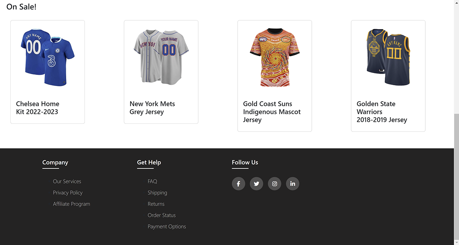Open the FAQ help link
The width and height of the screenshot is (459, 245).
click(152, 182)
